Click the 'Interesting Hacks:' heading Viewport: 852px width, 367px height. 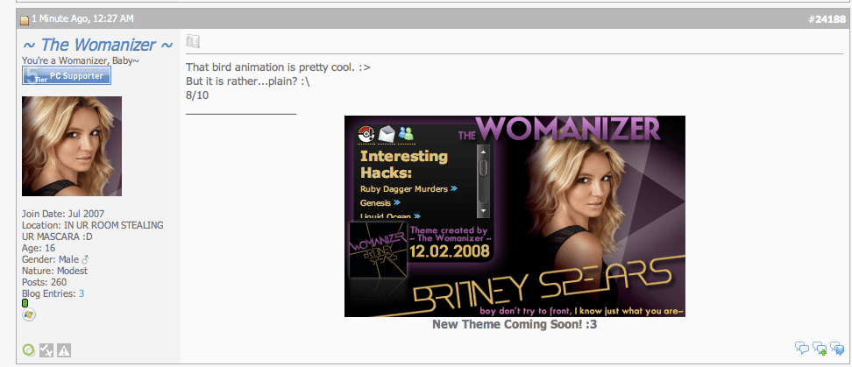(x=404, y=165)
